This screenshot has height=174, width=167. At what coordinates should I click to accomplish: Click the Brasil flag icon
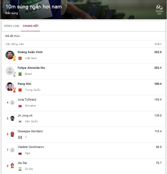pyautogui.click(x=20, y=74)
